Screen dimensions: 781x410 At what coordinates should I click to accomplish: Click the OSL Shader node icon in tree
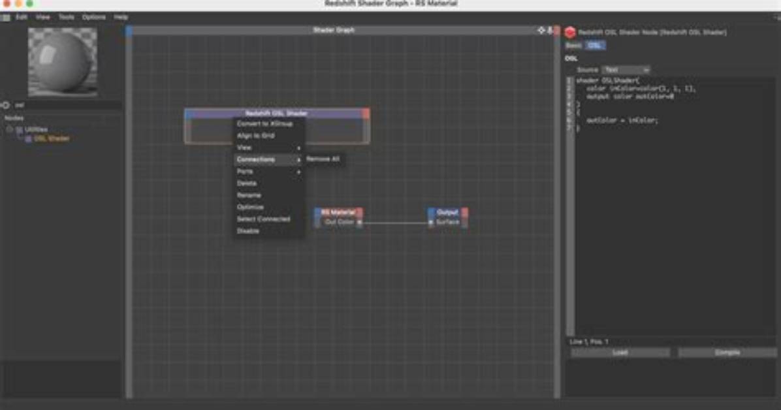coord(28,139)
